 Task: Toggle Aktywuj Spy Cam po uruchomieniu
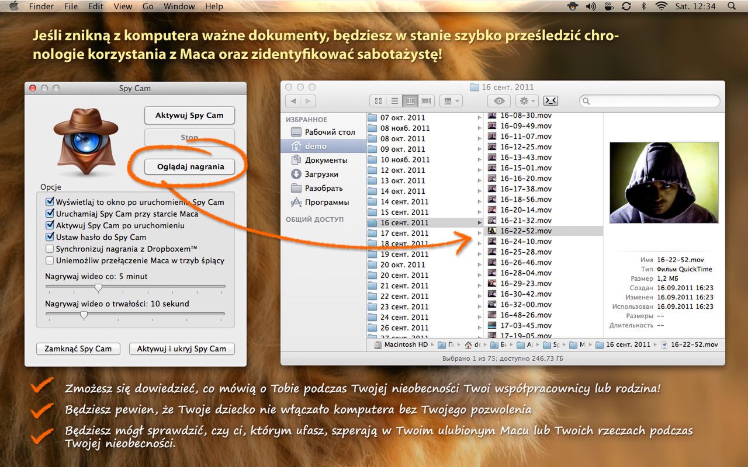[50, 225]
